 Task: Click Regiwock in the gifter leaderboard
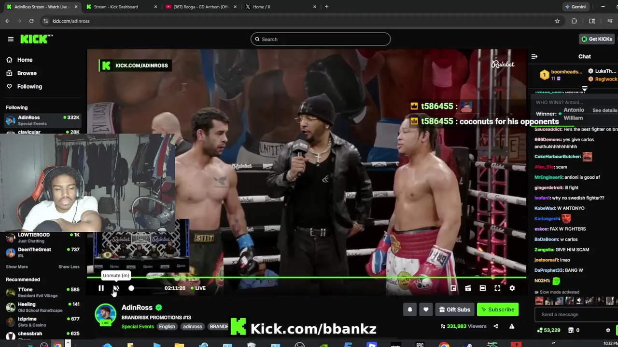pyautogui.click(x=606, y=79)
